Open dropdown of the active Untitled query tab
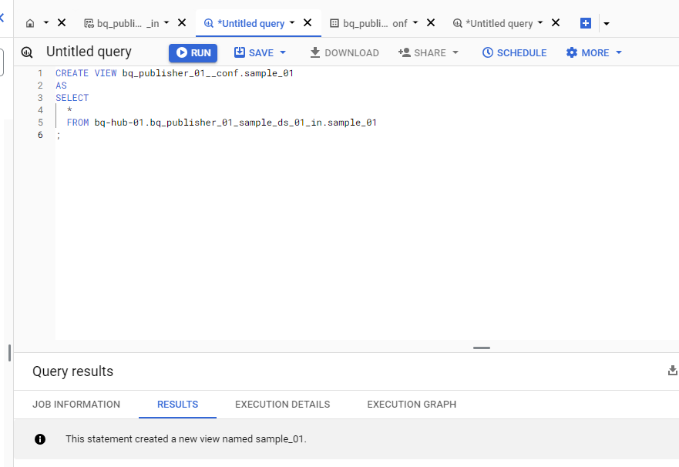679x467 pixels. pos(292,22)
